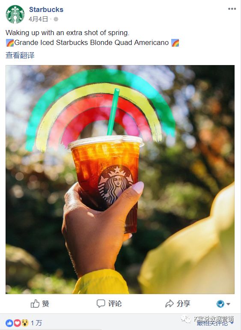
Task: Click the blue like reaction icon
Action: pos(9,323)
